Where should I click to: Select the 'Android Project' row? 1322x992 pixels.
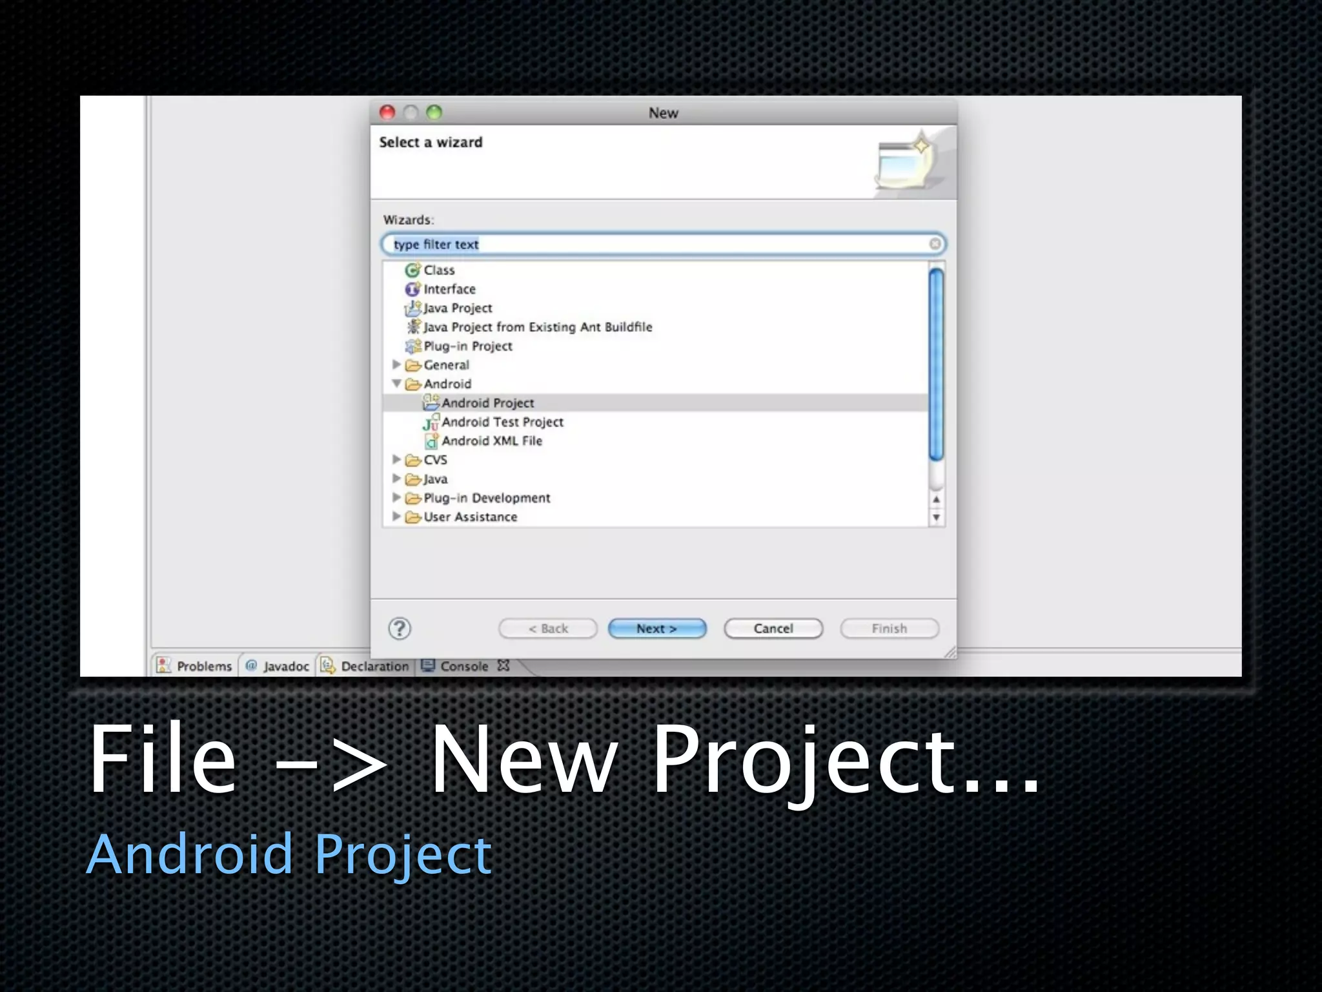click(x=655, y=402)
